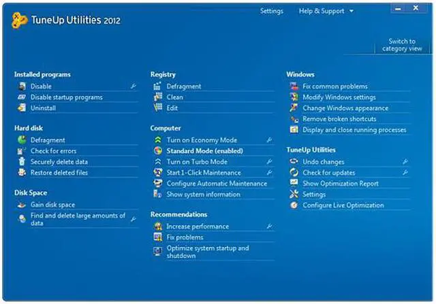The height and width of the screenshot is (304, 436).
Task: Click the TuneUp Utilities Settings tools icon
Action: point(294,194)
